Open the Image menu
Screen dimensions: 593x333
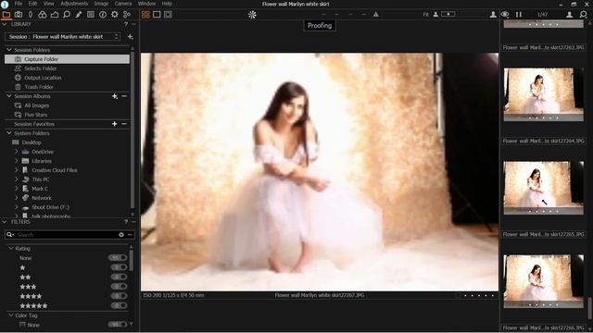pyautogui.click(x=101, y=4)
